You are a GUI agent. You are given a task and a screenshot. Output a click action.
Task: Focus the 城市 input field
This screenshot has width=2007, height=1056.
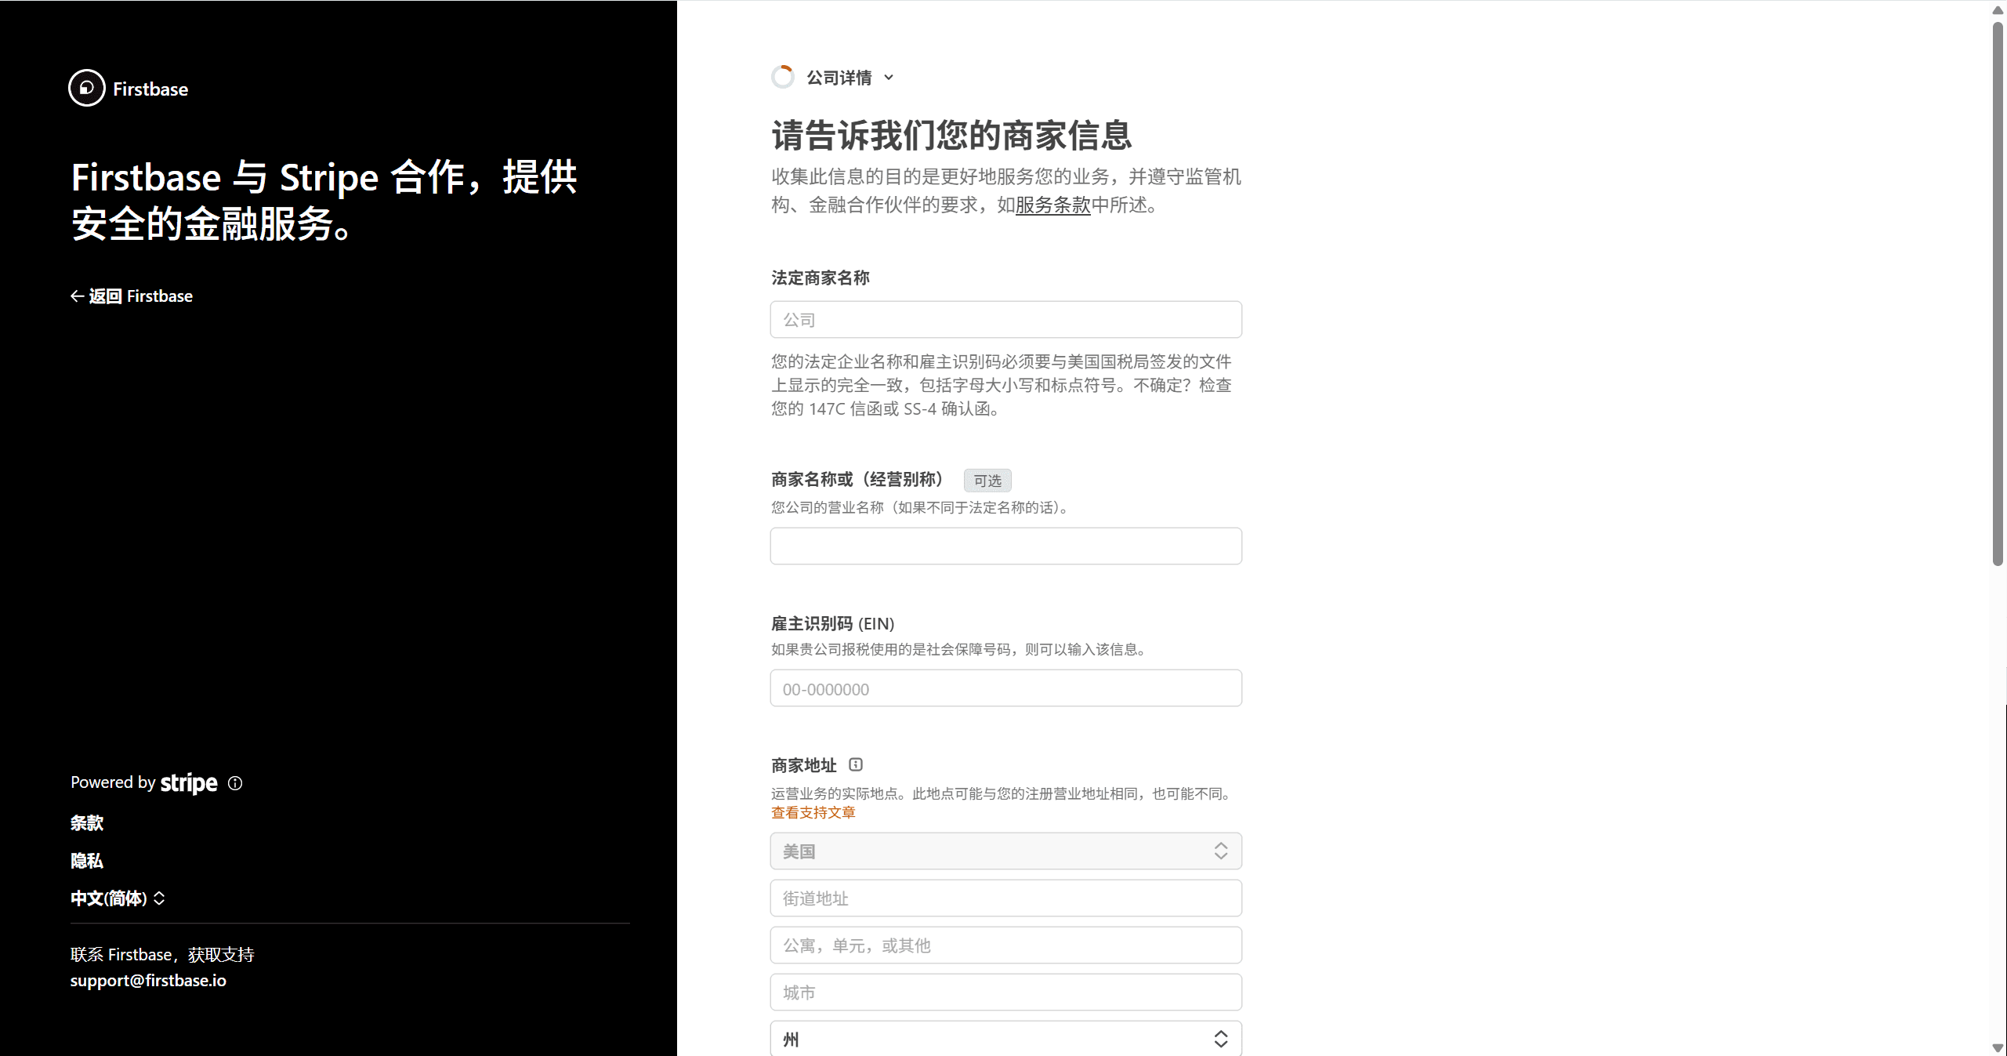(1006, 992)
